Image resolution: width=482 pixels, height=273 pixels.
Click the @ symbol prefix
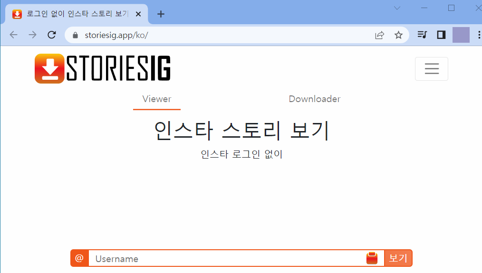click(x=79, y=258)
